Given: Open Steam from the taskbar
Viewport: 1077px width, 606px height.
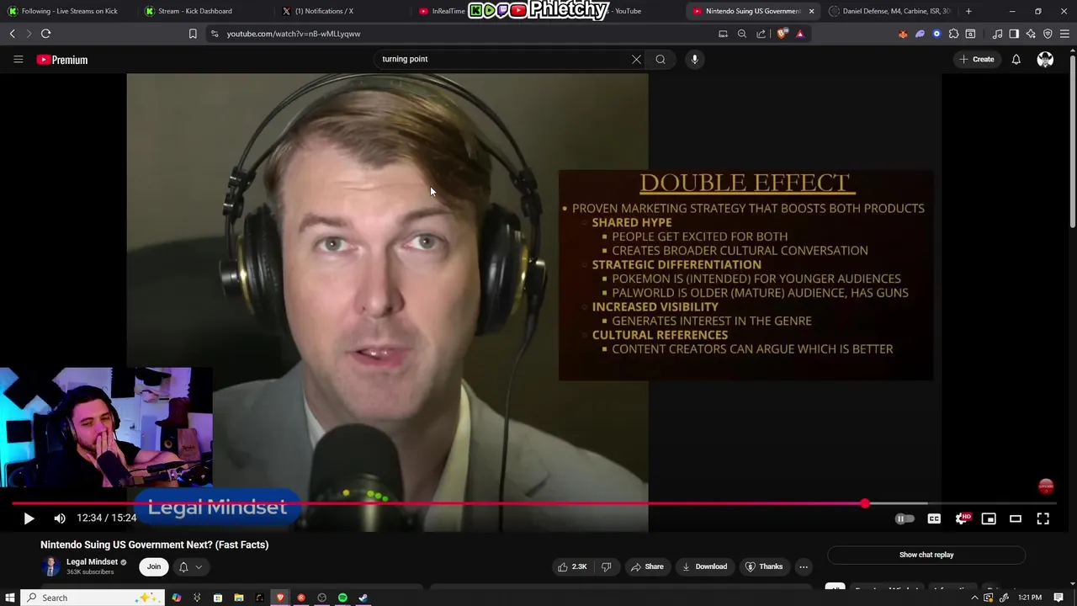Looking at the screenshot, I should coord(363,598).
